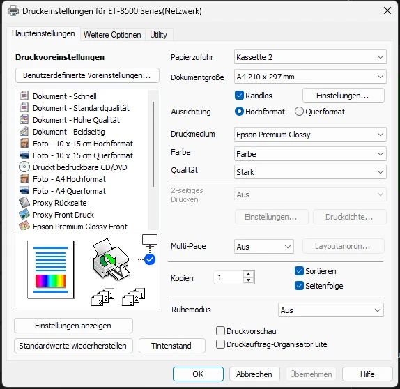Click the Druckdichte button
This screenshot has width=400, height=389.
tap(350, 217)
